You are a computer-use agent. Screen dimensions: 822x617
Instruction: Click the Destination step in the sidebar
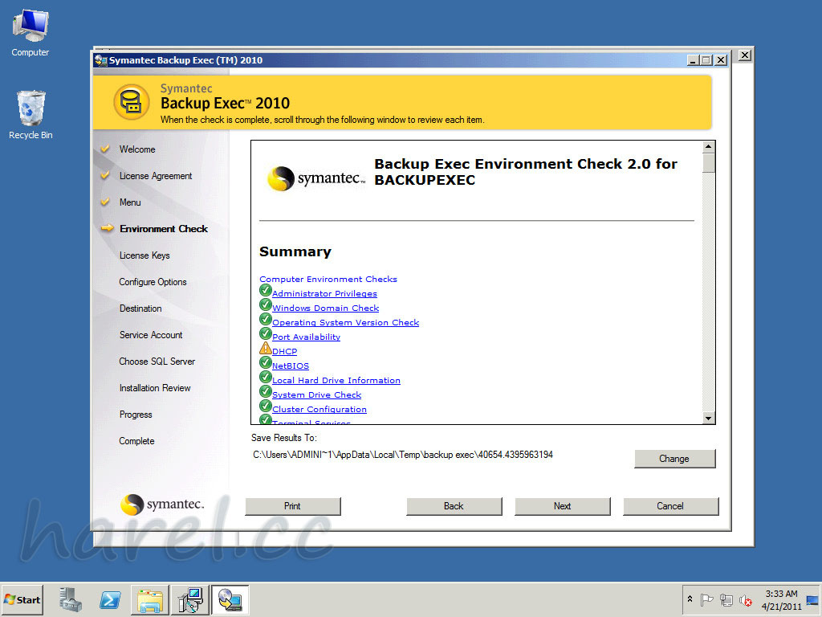pos(140,308)
